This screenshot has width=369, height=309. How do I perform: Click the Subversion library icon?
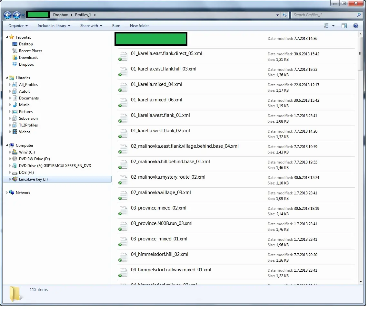pos(15,119)
